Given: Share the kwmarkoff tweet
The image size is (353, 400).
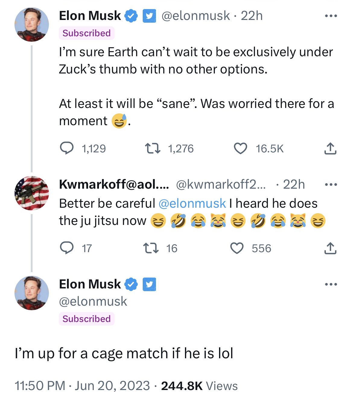Looking at the screenshot, I should click(x=330, y=248).
